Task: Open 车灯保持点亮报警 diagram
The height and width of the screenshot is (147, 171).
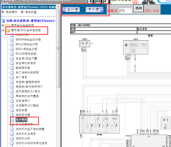Action: pyautogui.click(x=27, y=72)
